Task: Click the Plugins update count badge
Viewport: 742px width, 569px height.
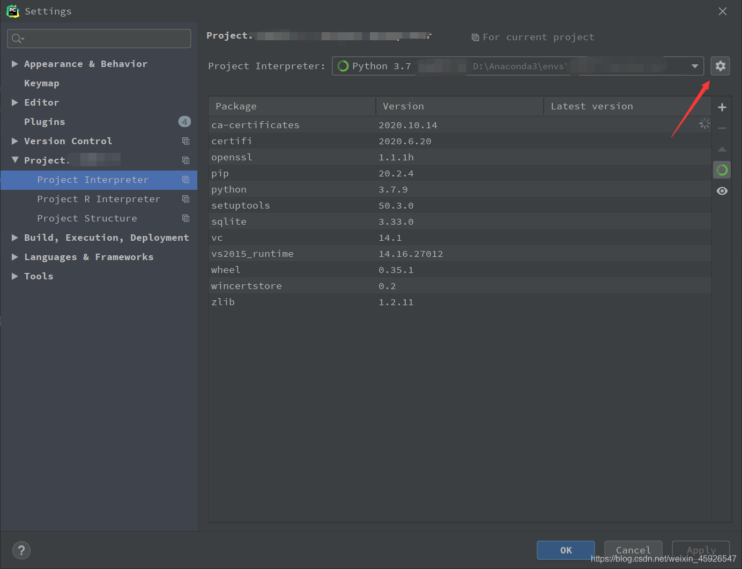Action: tap(184, 122)
